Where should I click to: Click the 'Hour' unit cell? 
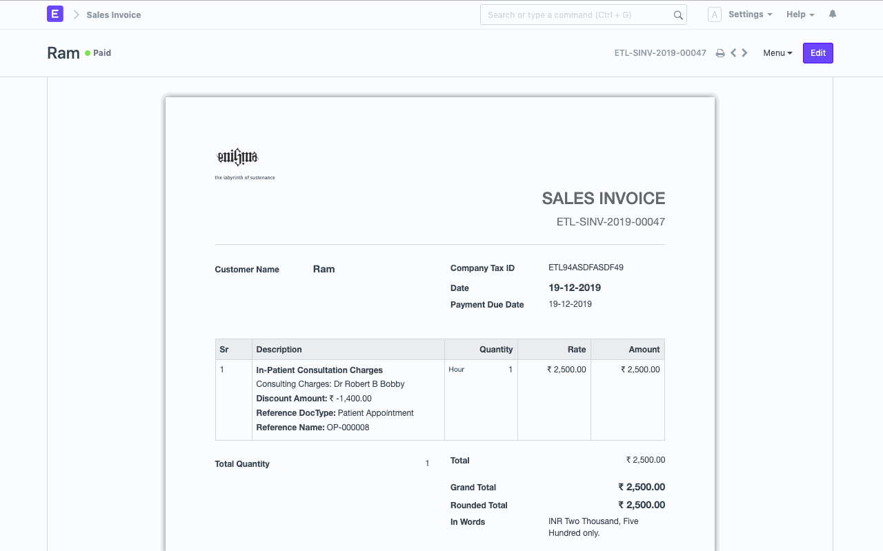click(457, 370)
